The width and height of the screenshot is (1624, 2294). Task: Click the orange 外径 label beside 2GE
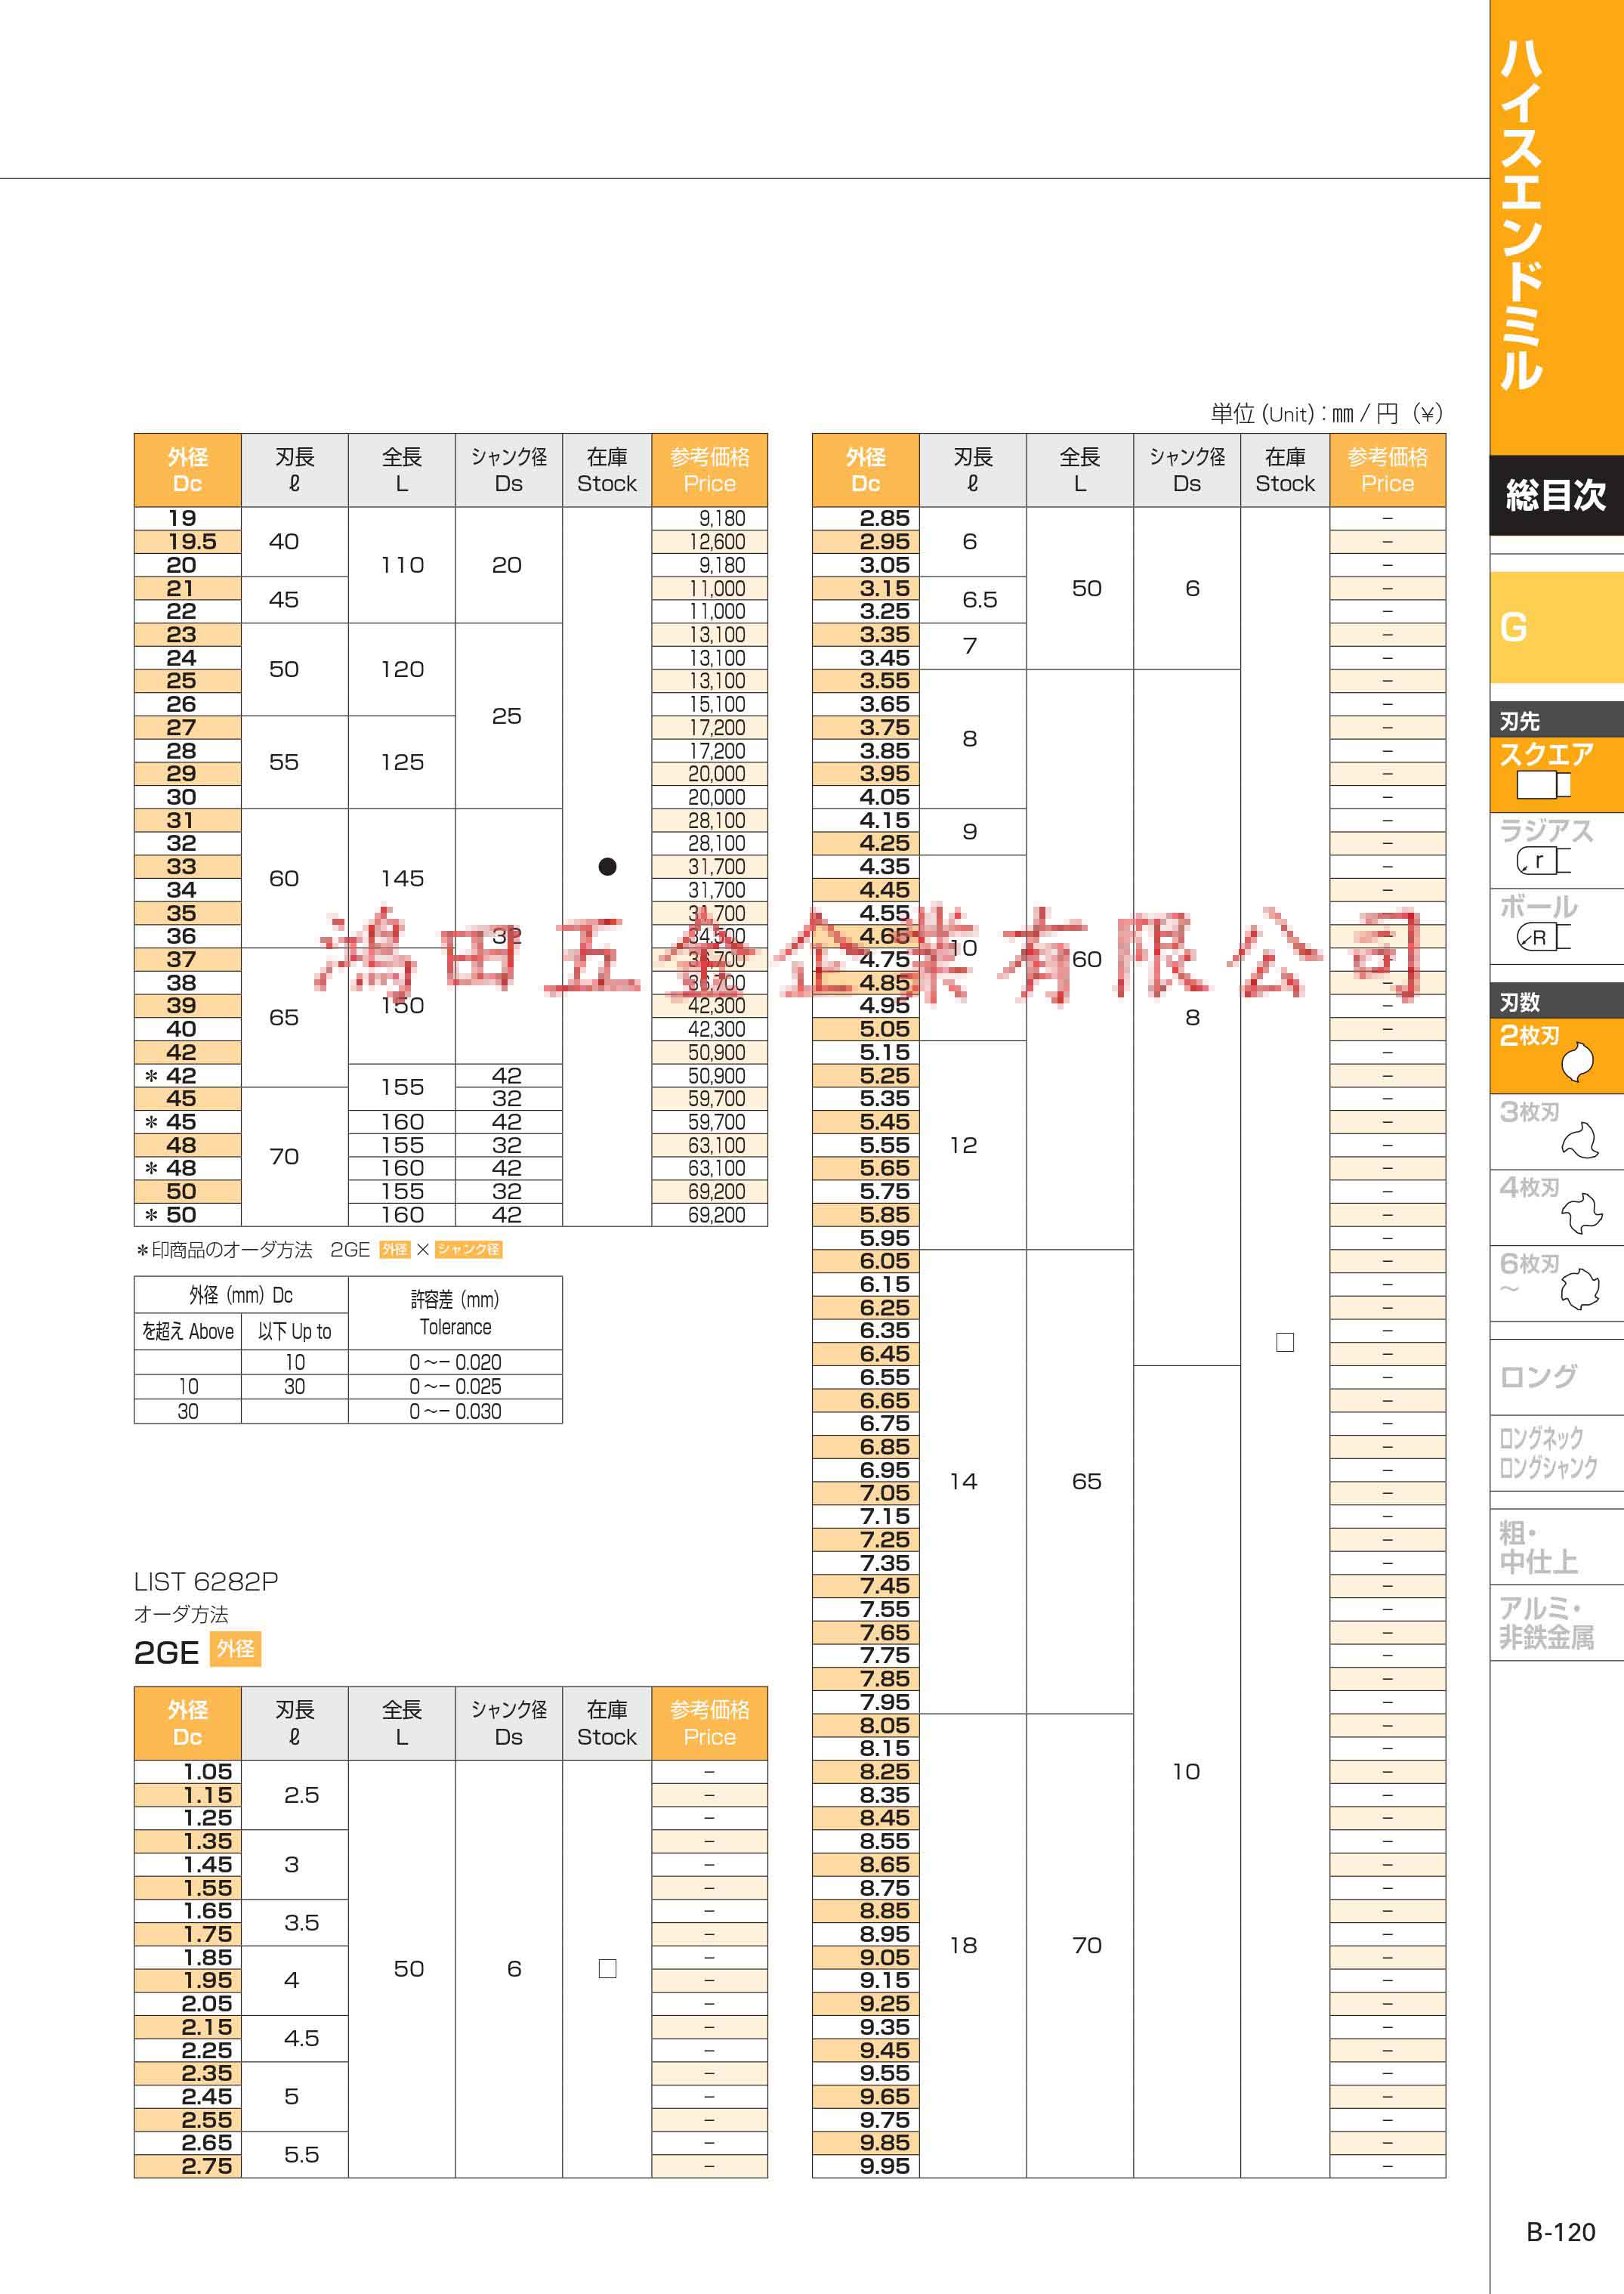tap(236, 1649)
